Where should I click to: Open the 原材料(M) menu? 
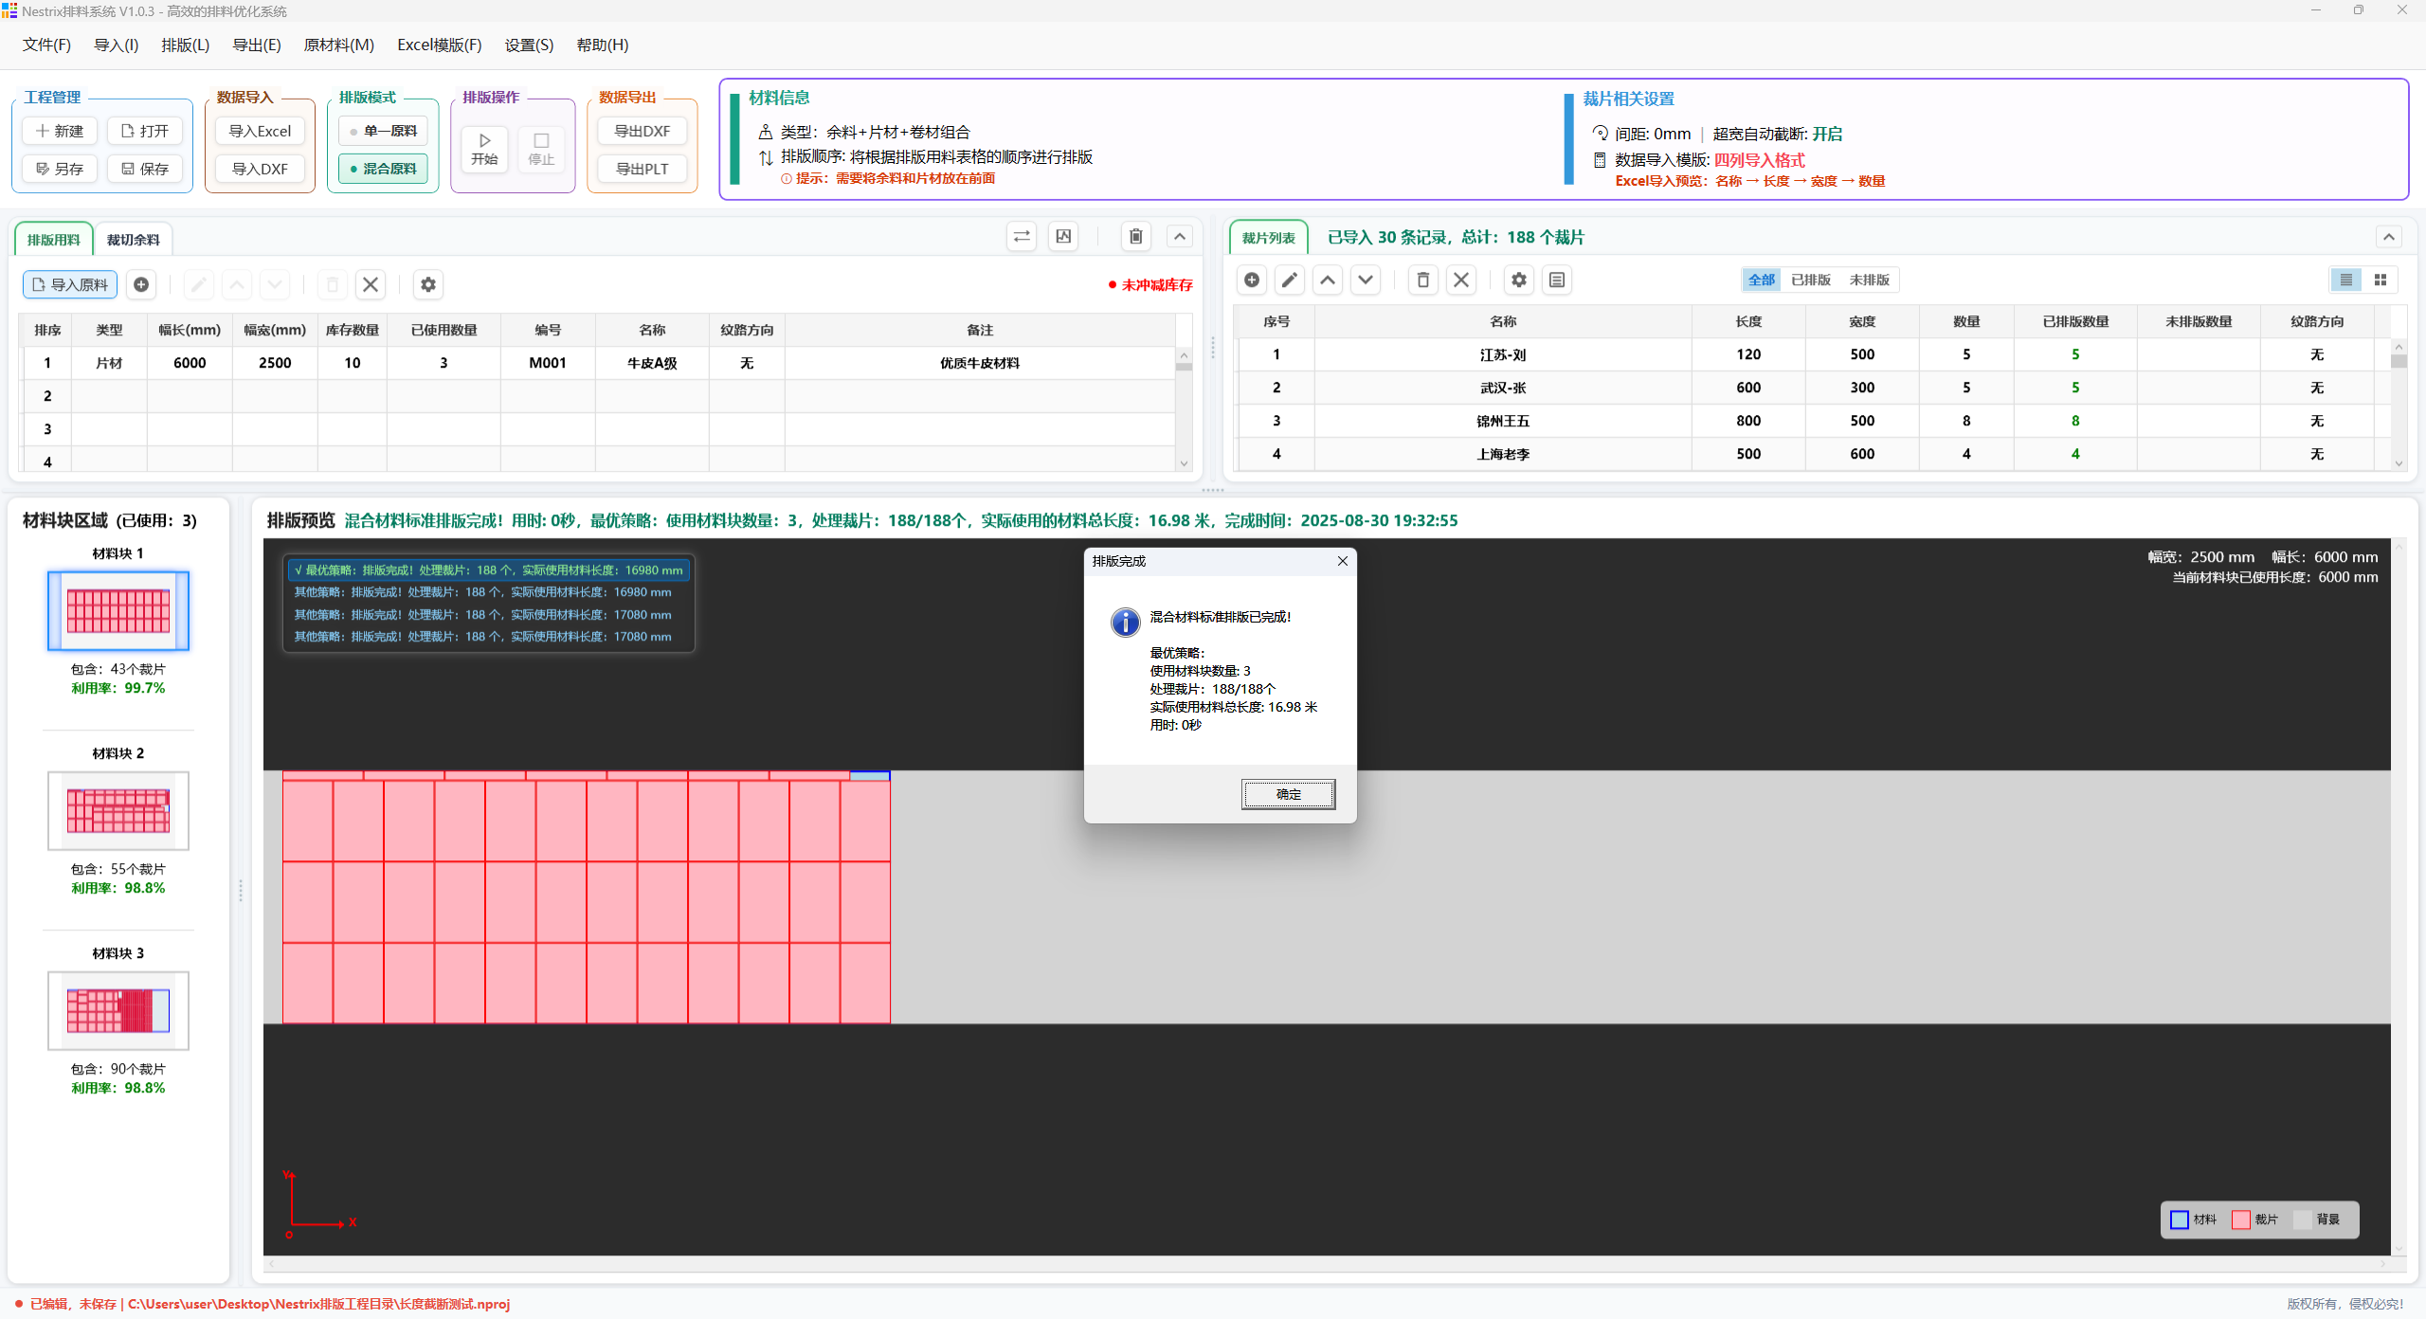click(x=338, y=45)
